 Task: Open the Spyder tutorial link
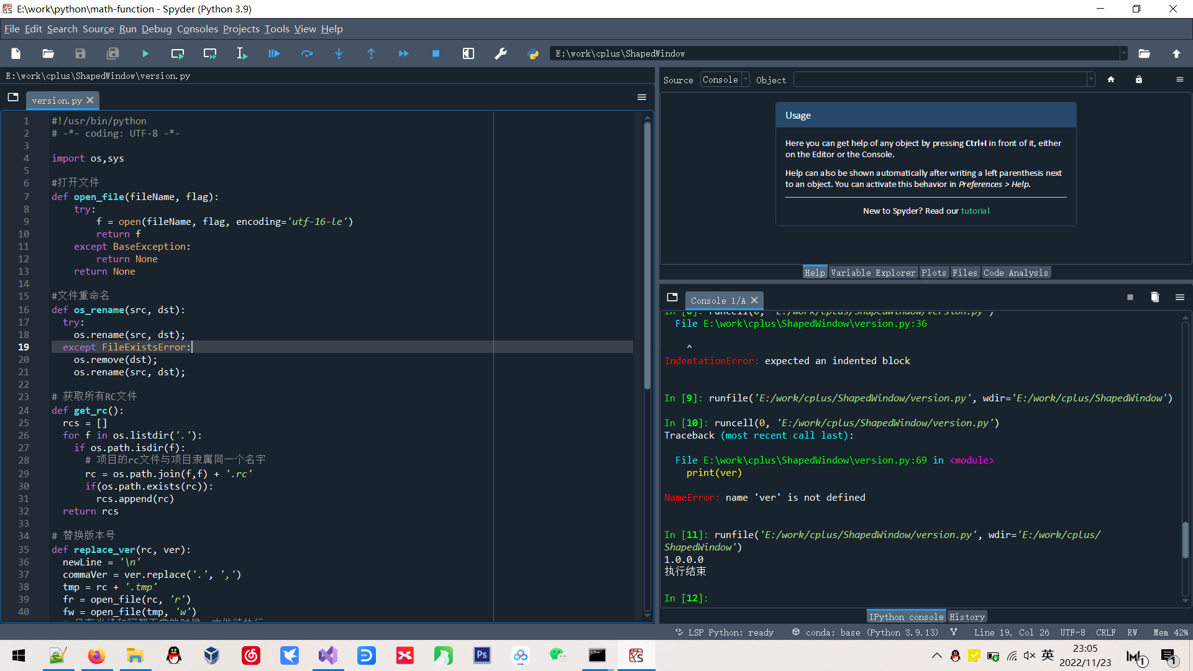pos(974,211)
